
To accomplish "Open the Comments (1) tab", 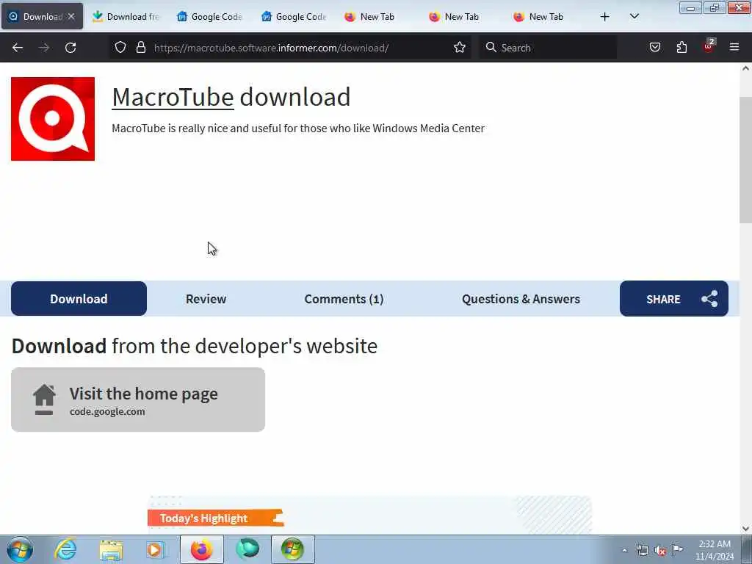I will [344, 299].
